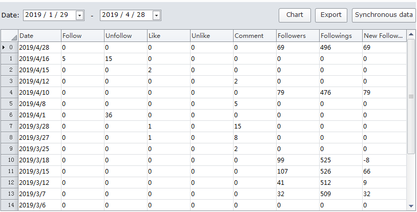
Task: Click Like value 2 on 2019/4/15
Action: click(169, 70)
